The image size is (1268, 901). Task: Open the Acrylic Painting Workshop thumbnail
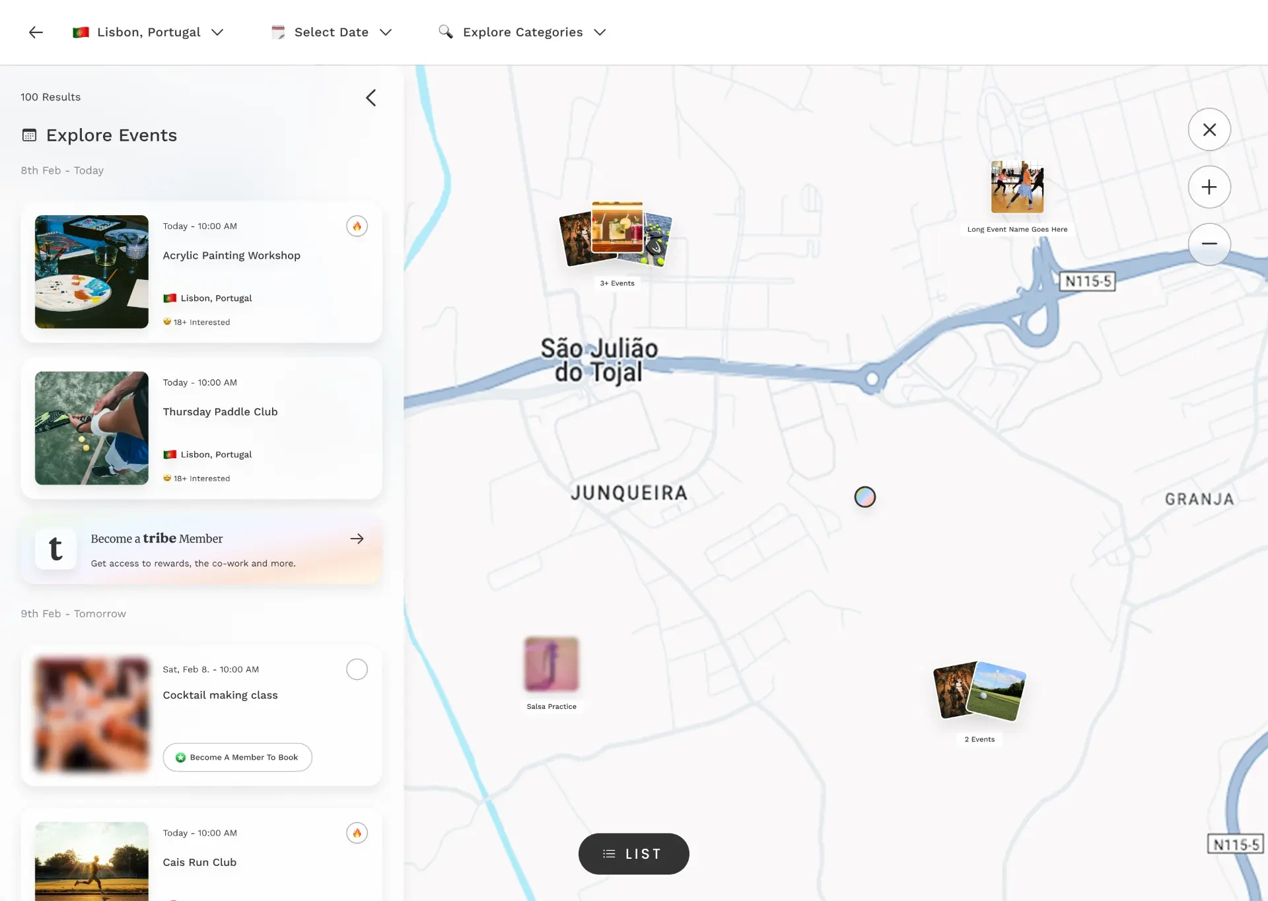pos(92,271)
